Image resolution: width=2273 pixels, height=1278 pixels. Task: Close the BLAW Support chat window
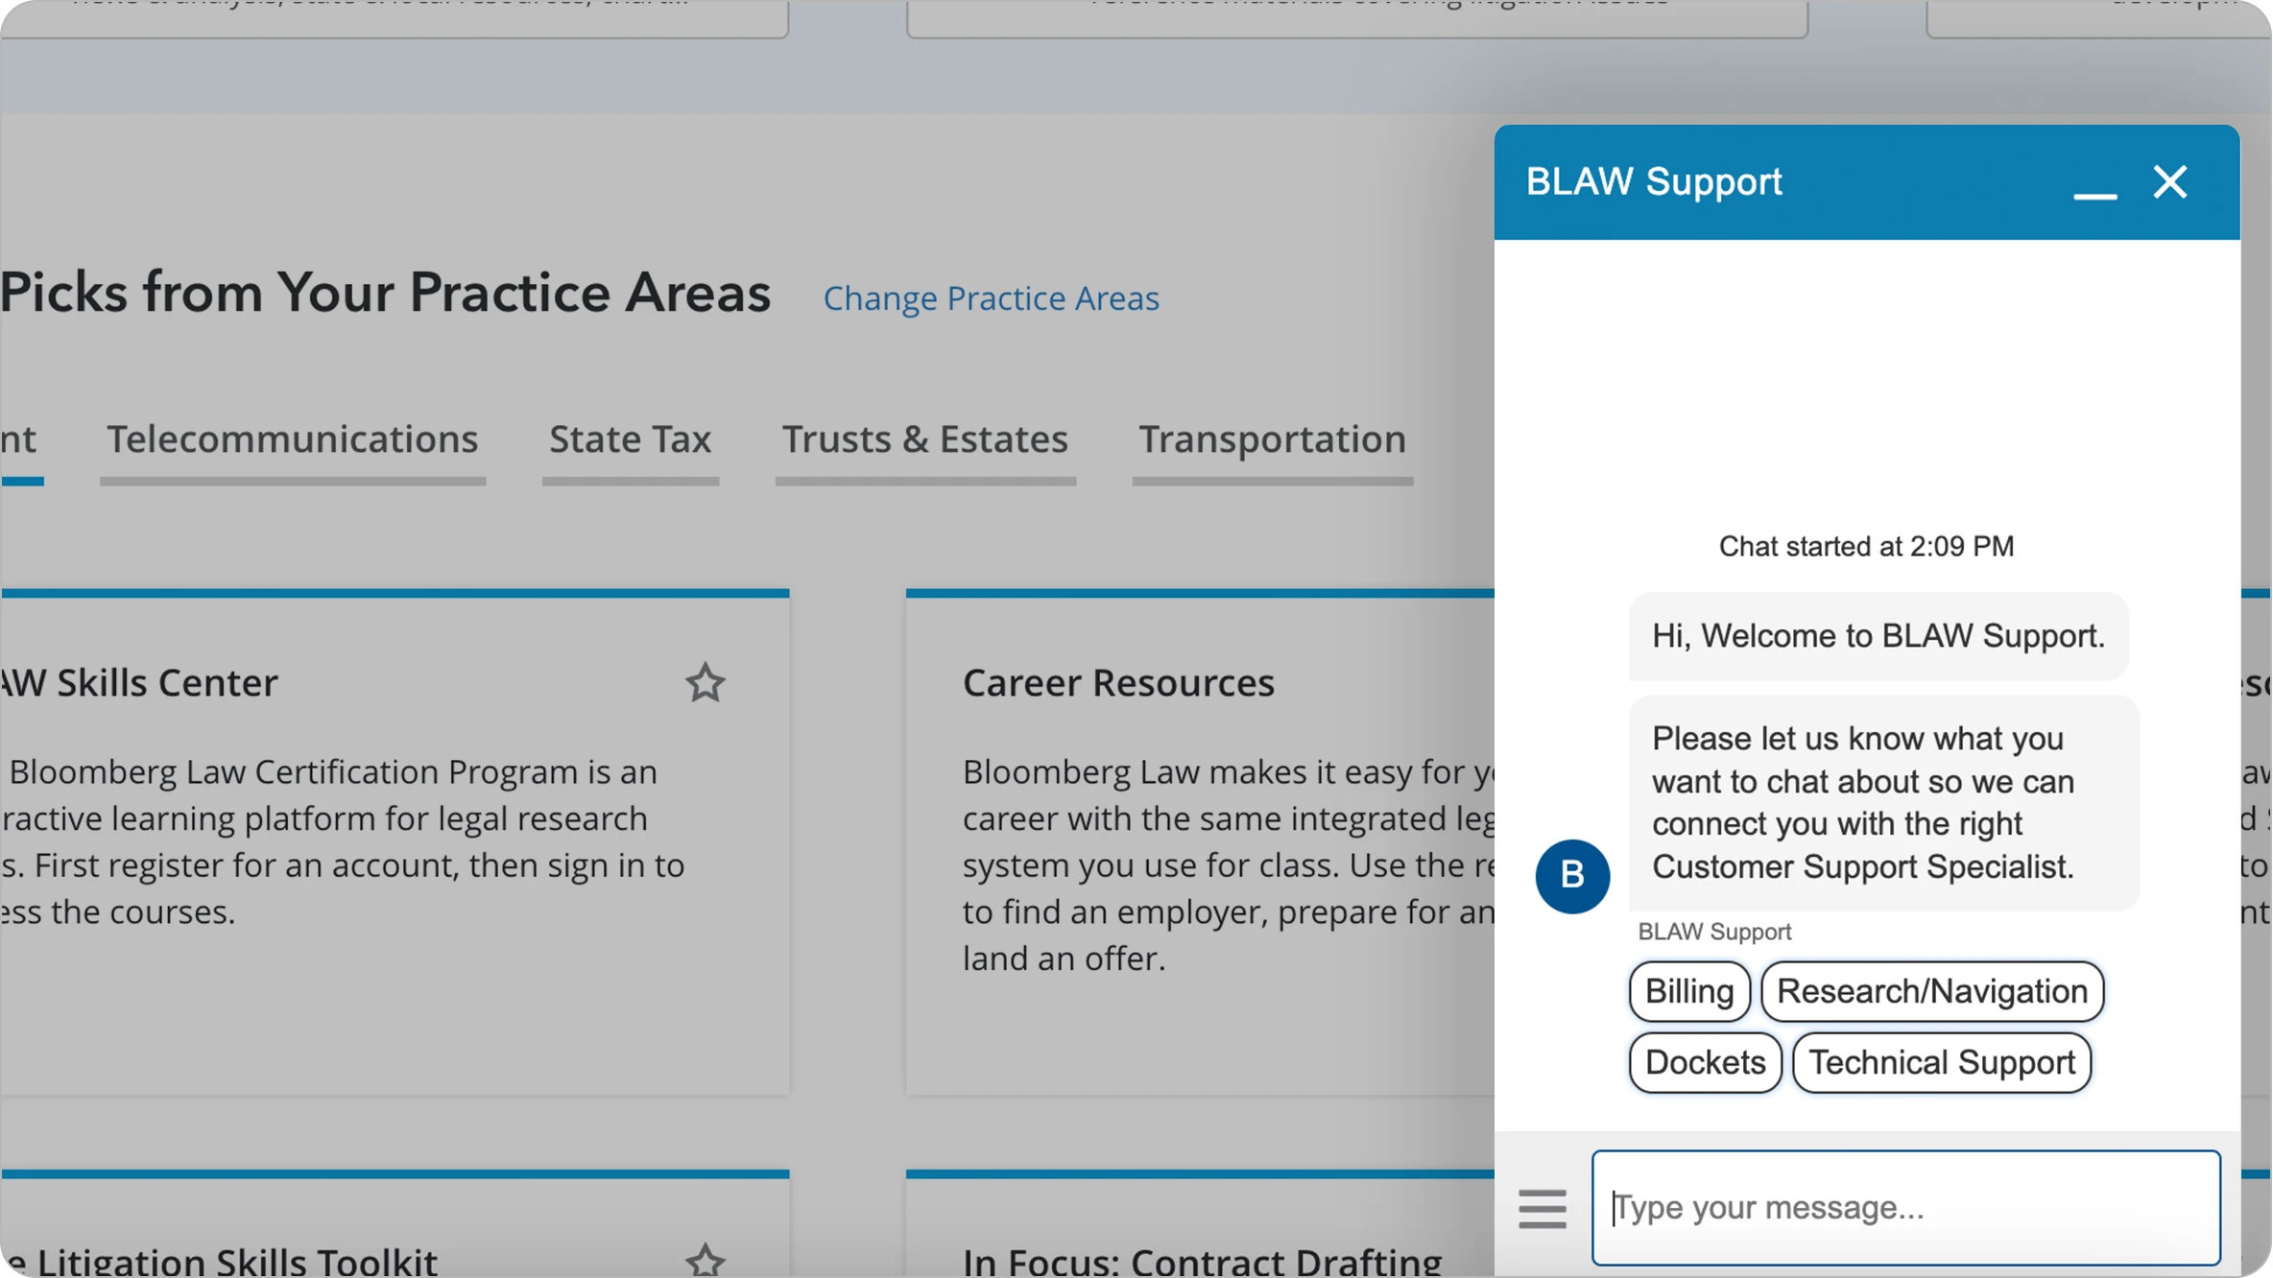point(2170,182)
